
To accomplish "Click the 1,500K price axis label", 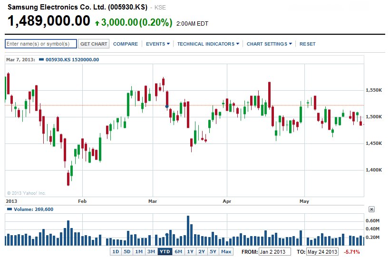I will (374, 117).
